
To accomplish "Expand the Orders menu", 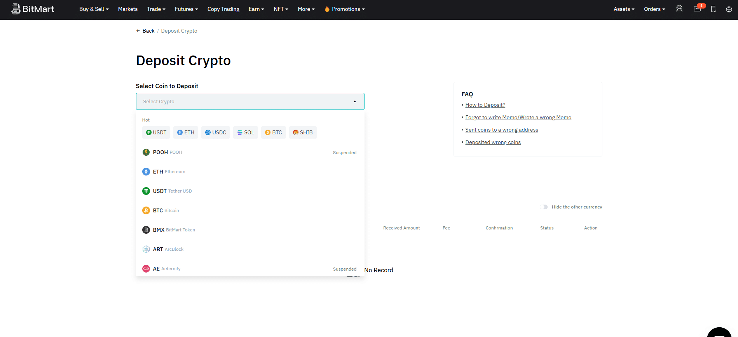I will (x=654, y=9).
